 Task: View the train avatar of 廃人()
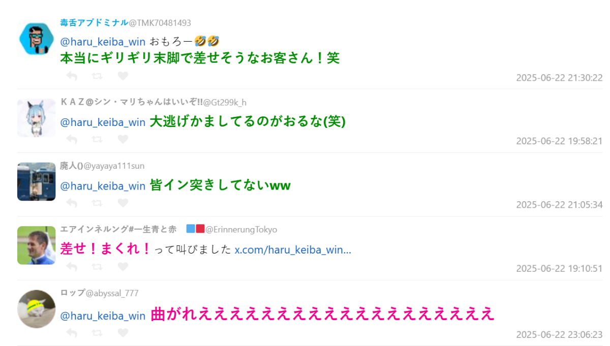36,181
